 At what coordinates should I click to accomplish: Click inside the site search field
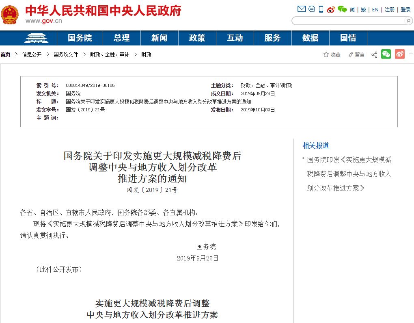tap(349, 21)
